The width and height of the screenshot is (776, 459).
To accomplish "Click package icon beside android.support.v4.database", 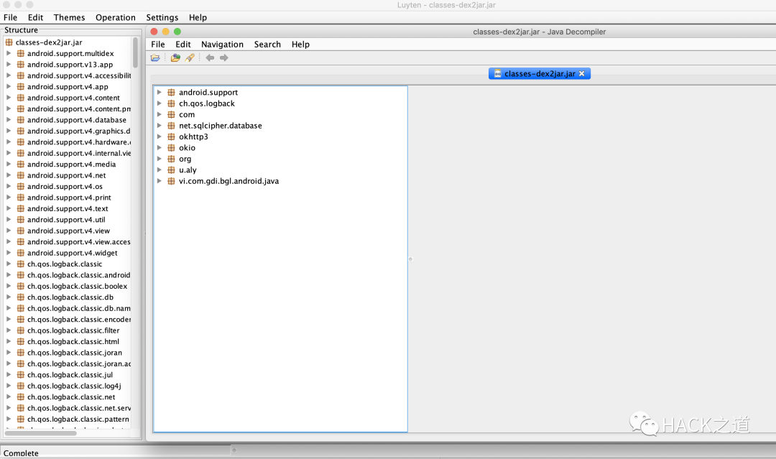I will (20, 120).
